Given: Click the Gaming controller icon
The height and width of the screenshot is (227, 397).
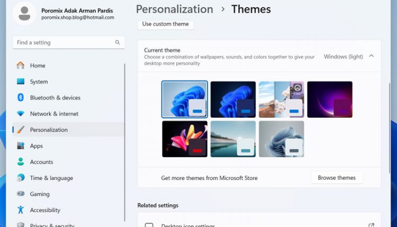Looking at the screenshot, I should pos(21,194).
